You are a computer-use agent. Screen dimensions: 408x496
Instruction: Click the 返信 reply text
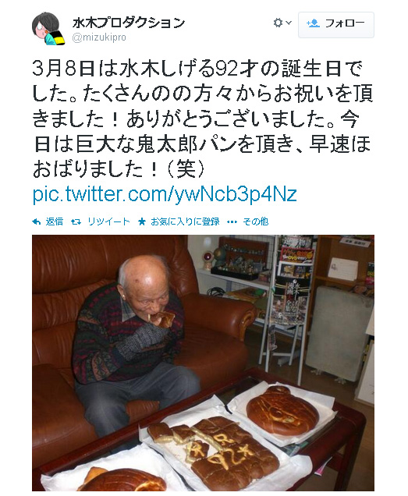tap(54, 221)
